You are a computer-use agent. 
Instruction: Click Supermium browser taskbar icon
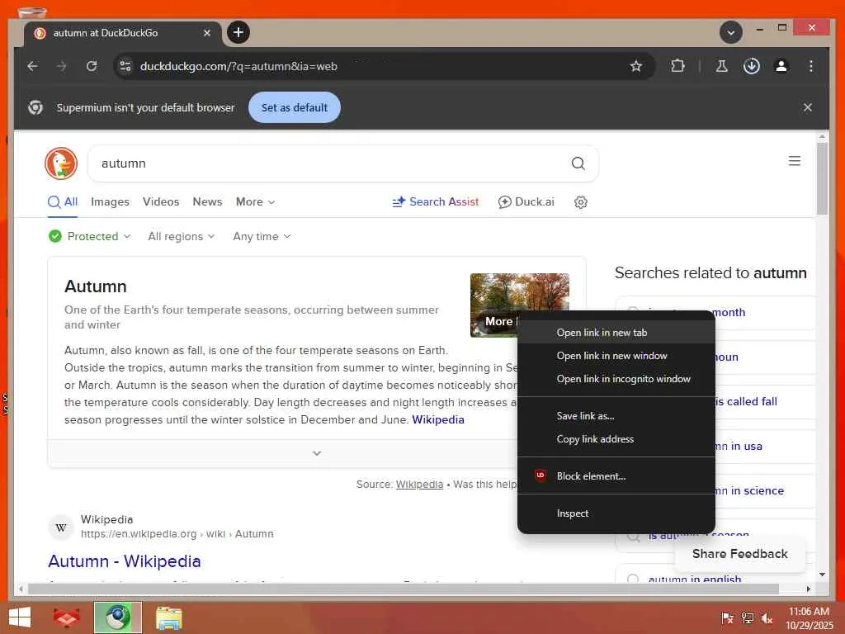(118, 617)
